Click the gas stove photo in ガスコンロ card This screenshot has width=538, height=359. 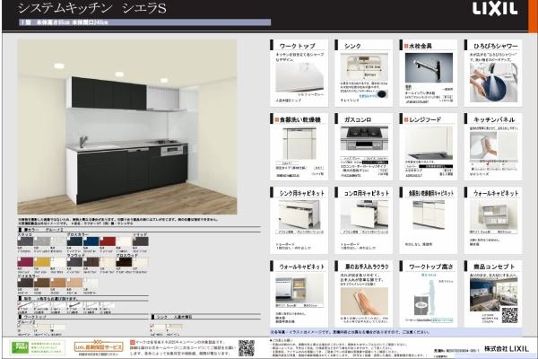coord(364,137)
